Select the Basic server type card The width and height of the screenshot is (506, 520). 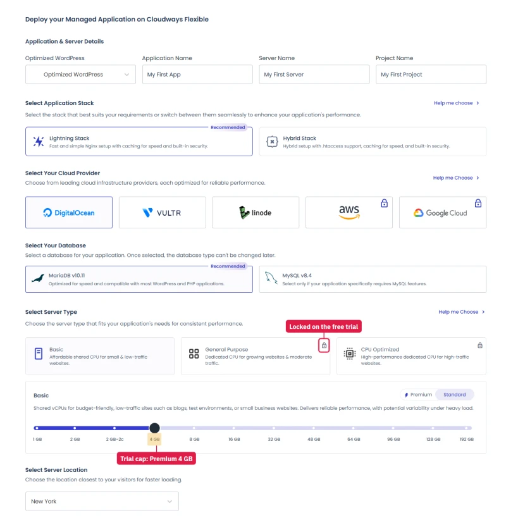click(x=100, y=356)
